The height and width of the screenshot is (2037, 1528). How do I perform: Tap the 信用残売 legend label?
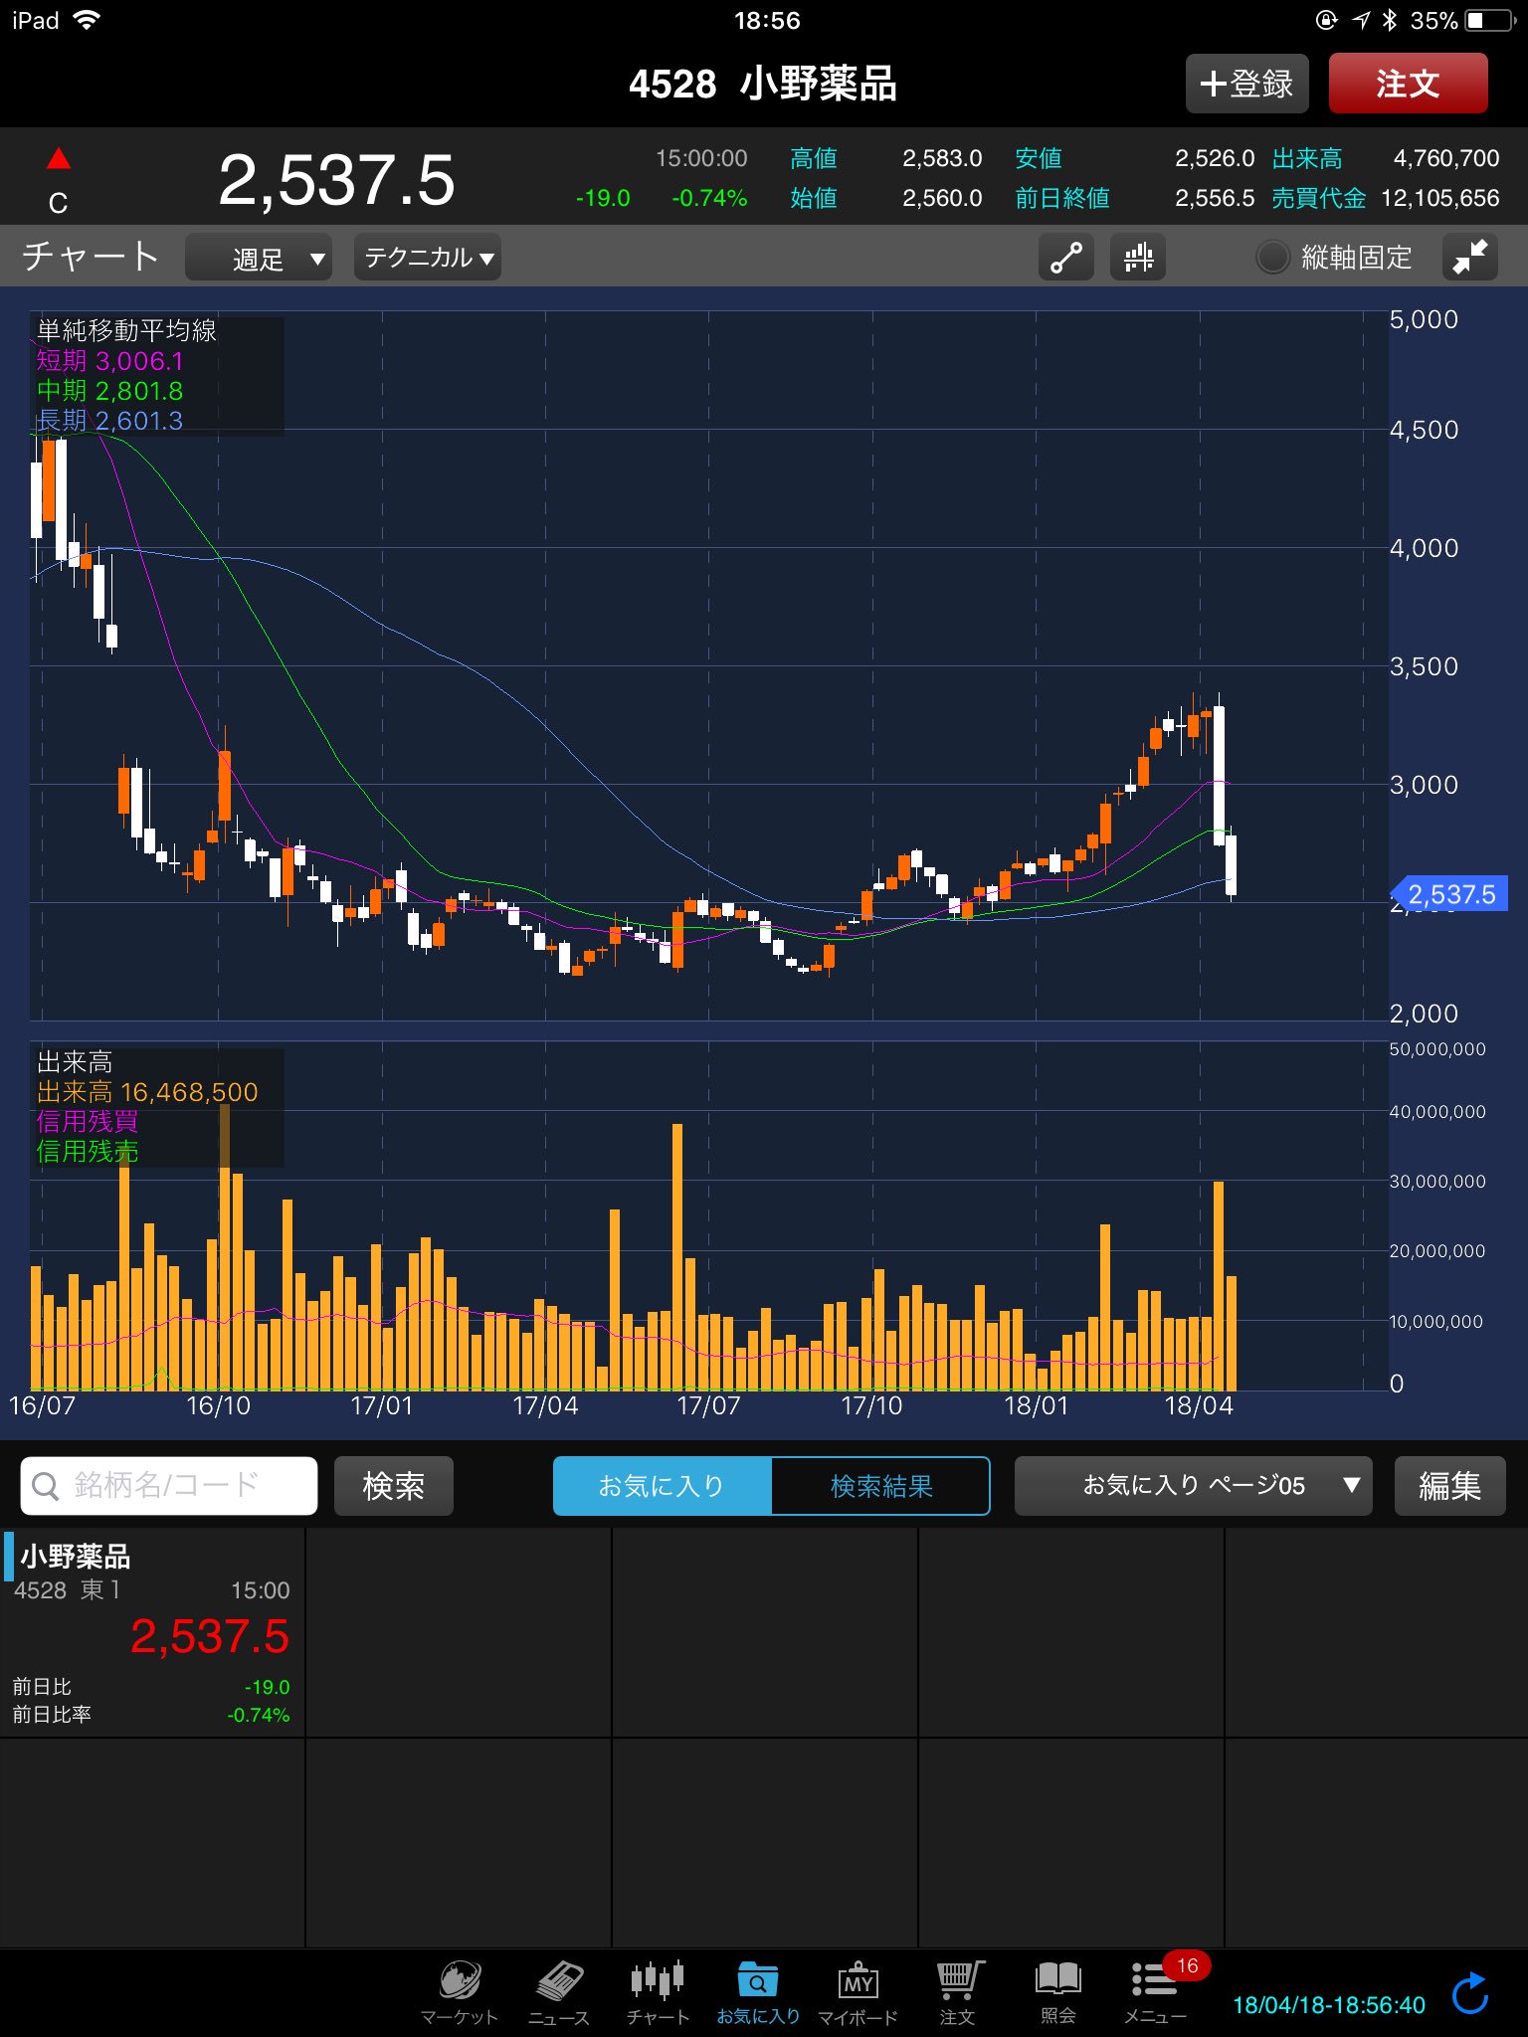pyautogui.click(x=88, y=1152)
